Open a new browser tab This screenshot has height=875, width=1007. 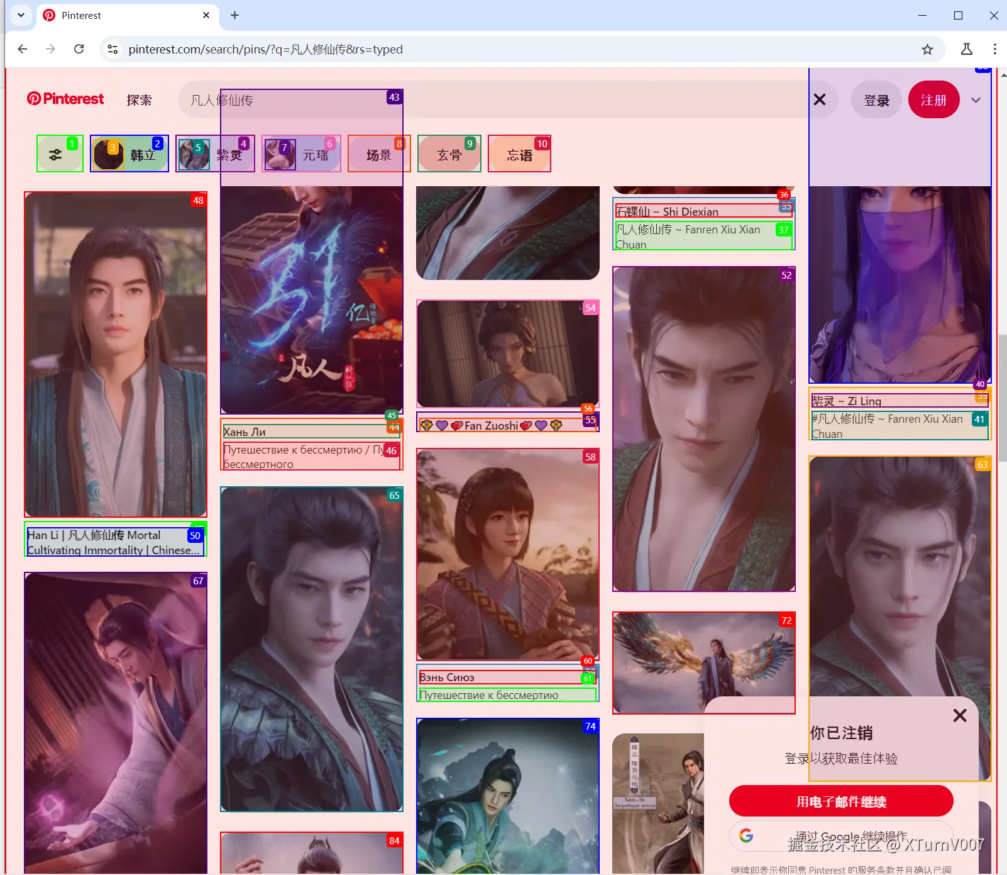coord(234,15)
